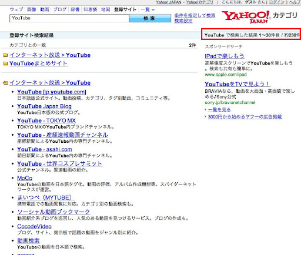Open the 検索設定 link
The height and width of the screenshot is (255, 301).
click(x=183, y=21)
